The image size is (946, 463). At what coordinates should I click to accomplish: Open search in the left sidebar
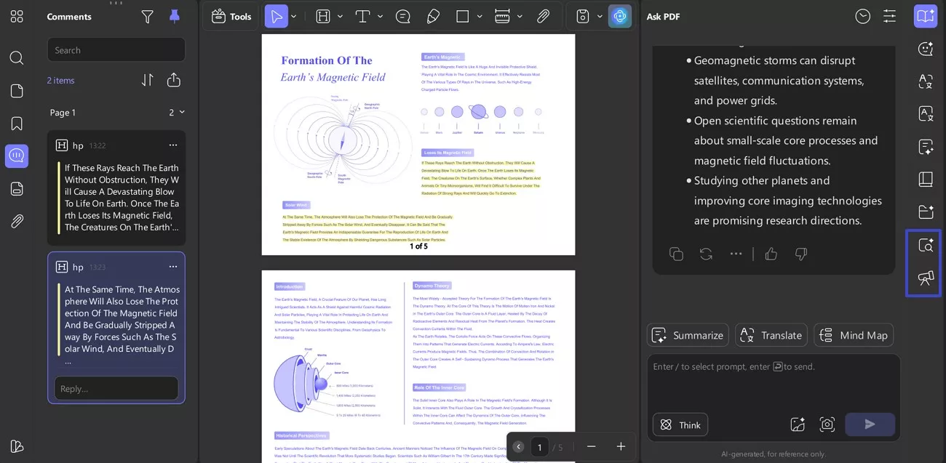point(16,57)
